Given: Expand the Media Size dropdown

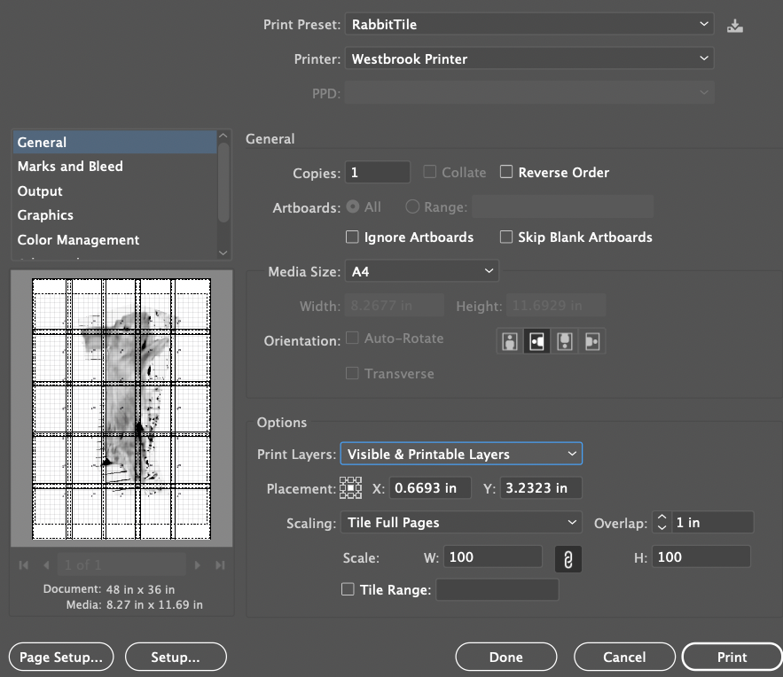Looking at the screenshot, I should [421, 270].
